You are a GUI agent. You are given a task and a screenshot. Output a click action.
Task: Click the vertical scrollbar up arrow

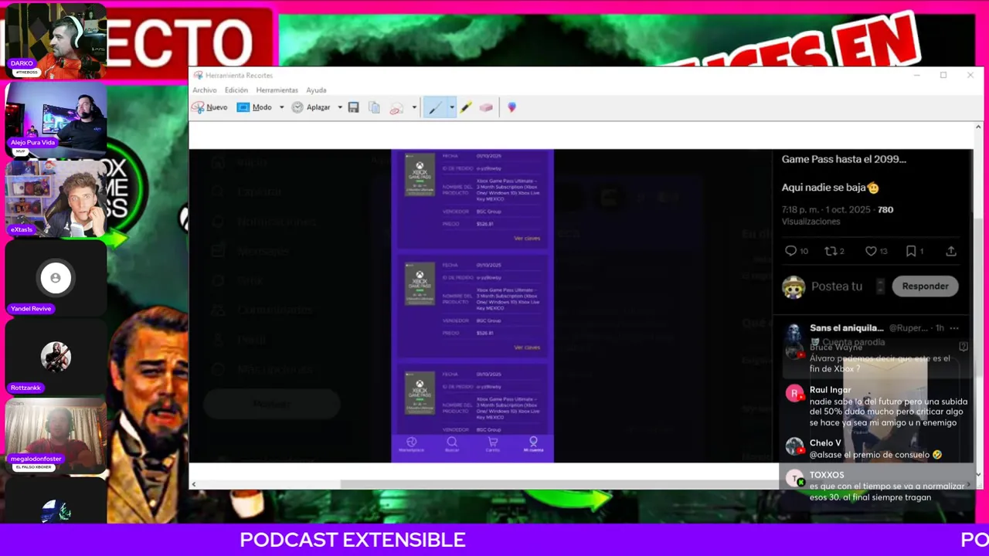point(978,127)
